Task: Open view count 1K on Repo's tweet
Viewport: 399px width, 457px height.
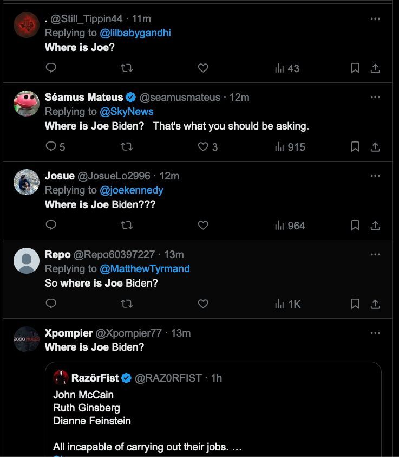Action: pyautogui.click(x=287, y=304)
